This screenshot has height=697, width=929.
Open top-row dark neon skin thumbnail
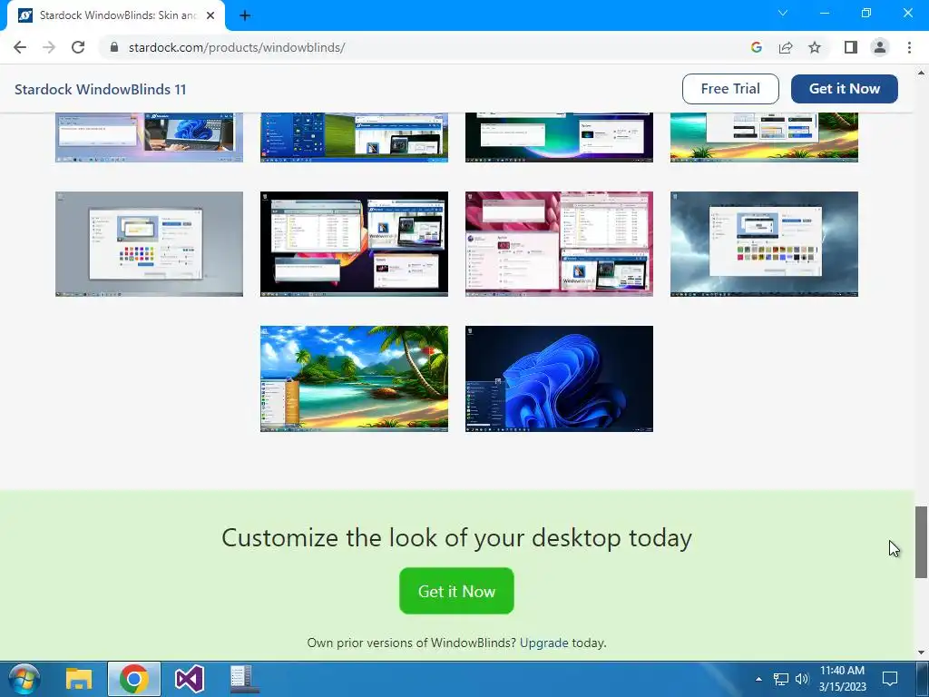pos(559,138)
